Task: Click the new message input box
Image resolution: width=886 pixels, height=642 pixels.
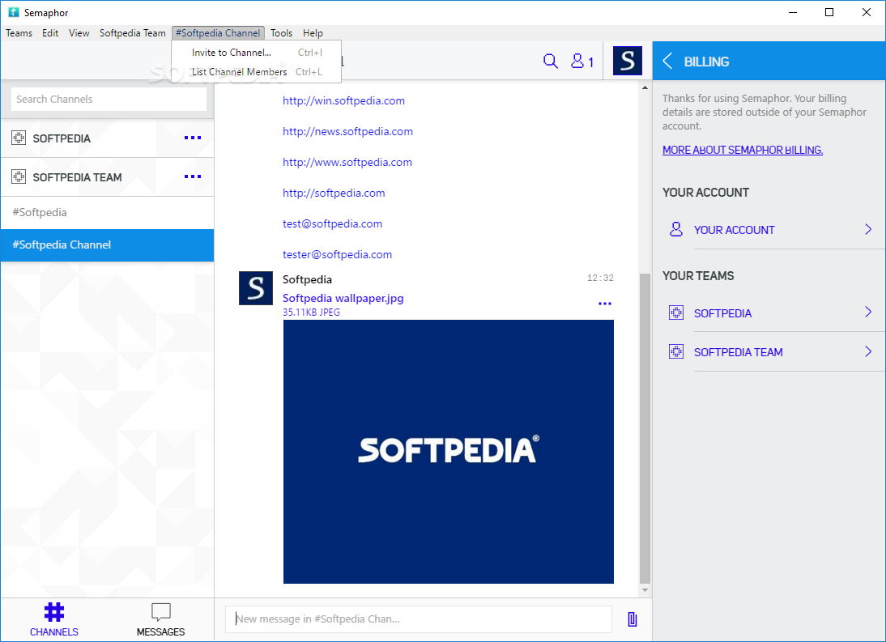Action: click(x=419, y=619)
